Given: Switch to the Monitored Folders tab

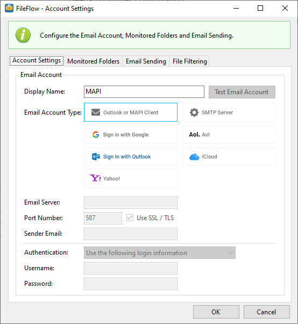Looking at the screenshot, I should click(x=94, y=61).
